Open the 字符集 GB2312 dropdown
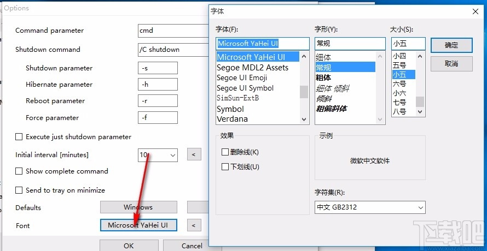Image resolution: width=487 pixels, height=251 pixels. click(370, 207)
